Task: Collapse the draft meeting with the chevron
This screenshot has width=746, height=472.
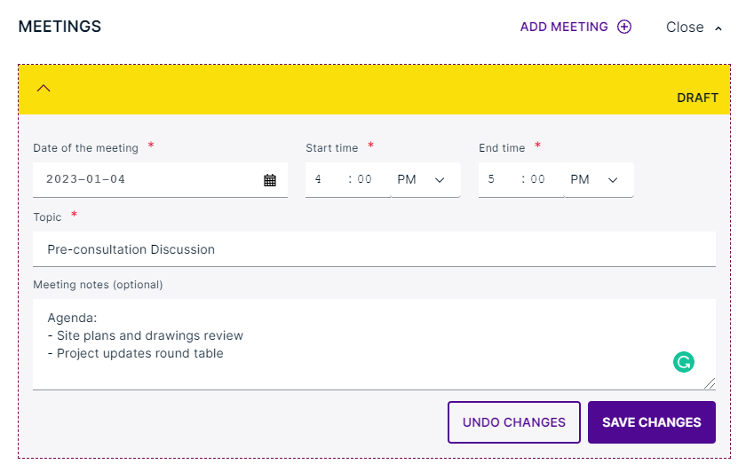Action: 44,88
